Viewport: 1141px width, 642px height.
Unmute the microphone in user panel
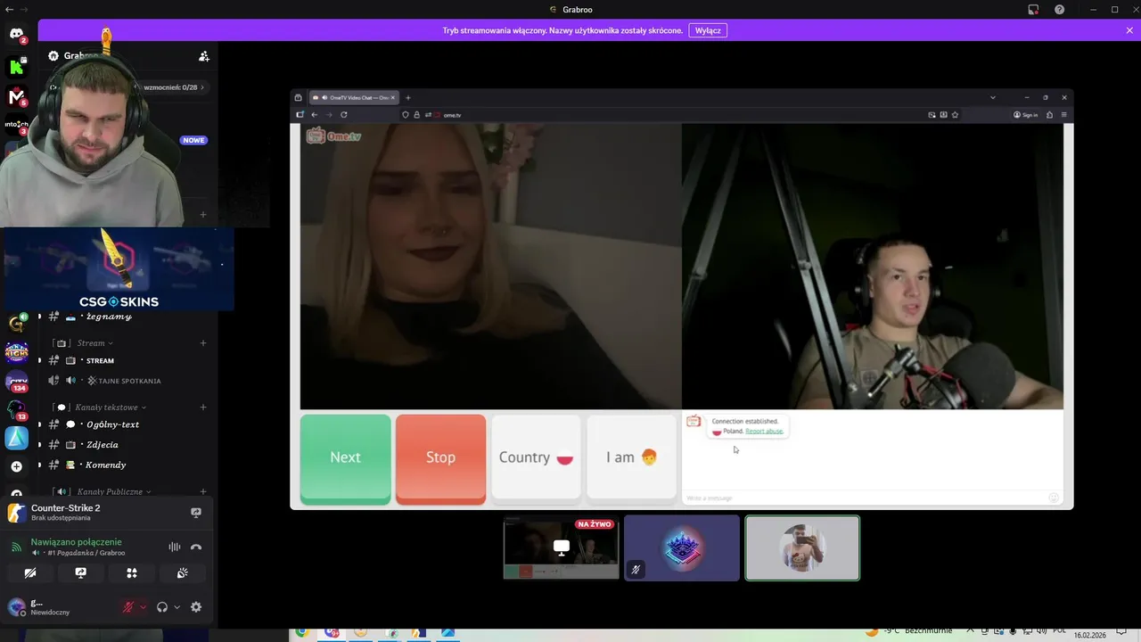click(128, 607)
